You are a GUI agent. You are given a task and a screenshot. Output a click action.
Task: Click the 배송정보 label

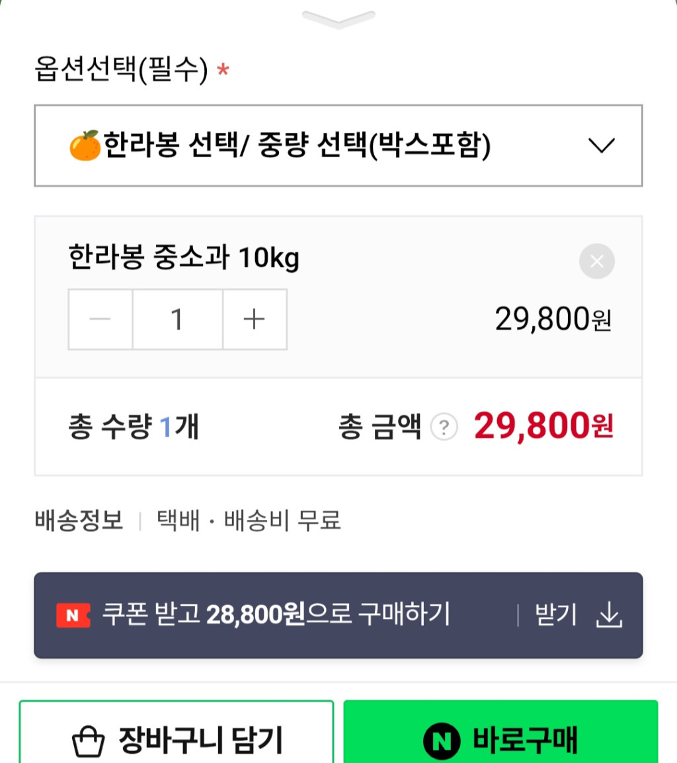click(x=79, y=521)
